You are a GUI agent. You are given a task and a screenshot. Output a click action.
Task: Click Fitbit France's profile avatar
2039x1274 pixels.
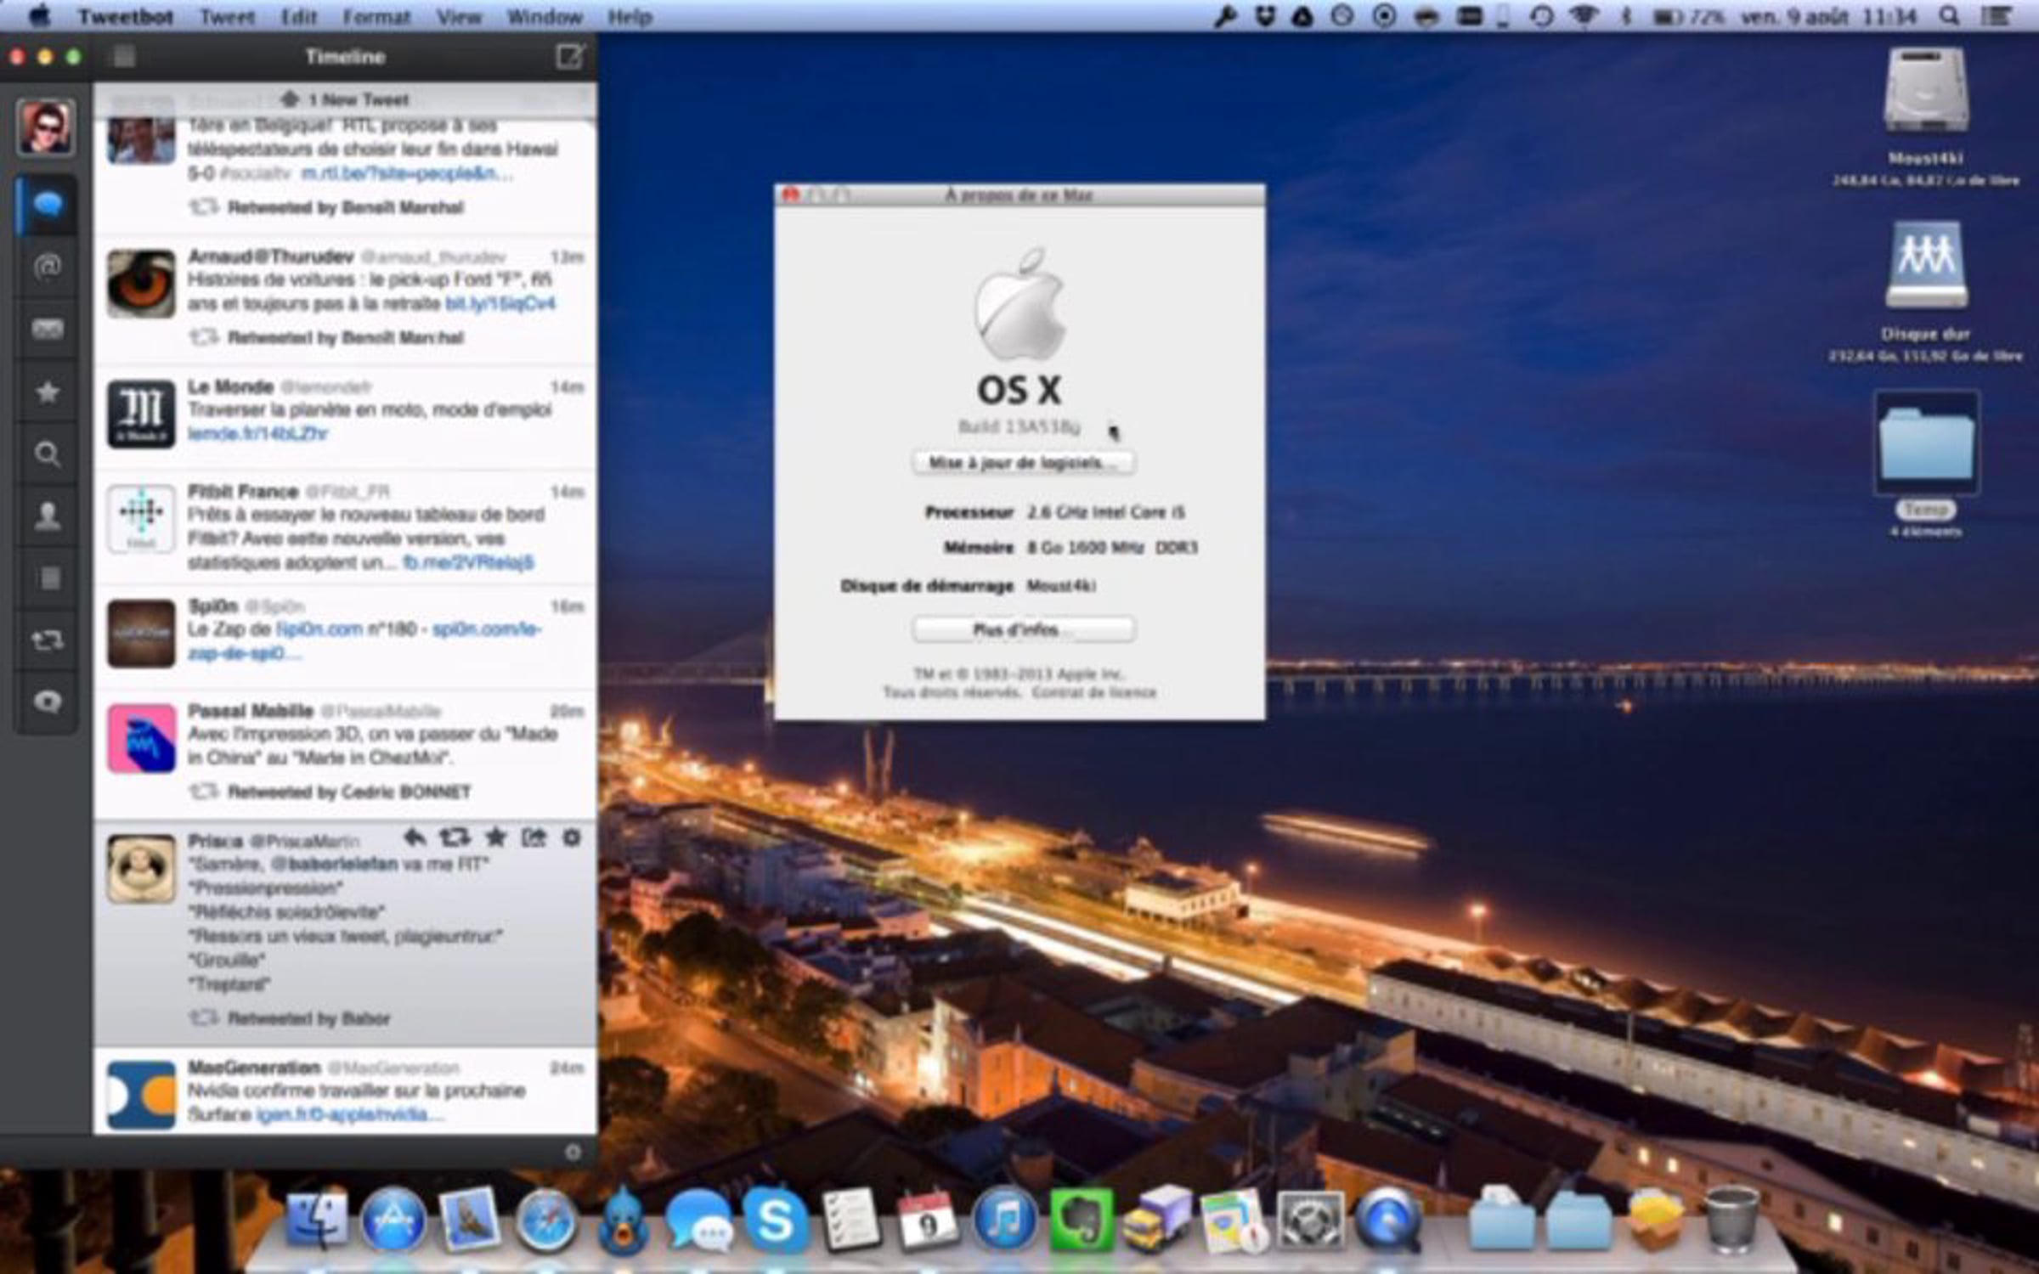click(x=141, y=518)
